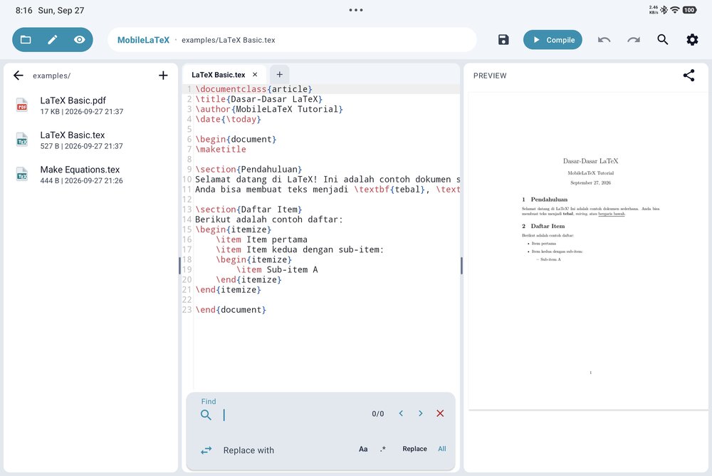Compile the LaTeX document
Viewport: 712px width, 476px height.
point(553,40)
